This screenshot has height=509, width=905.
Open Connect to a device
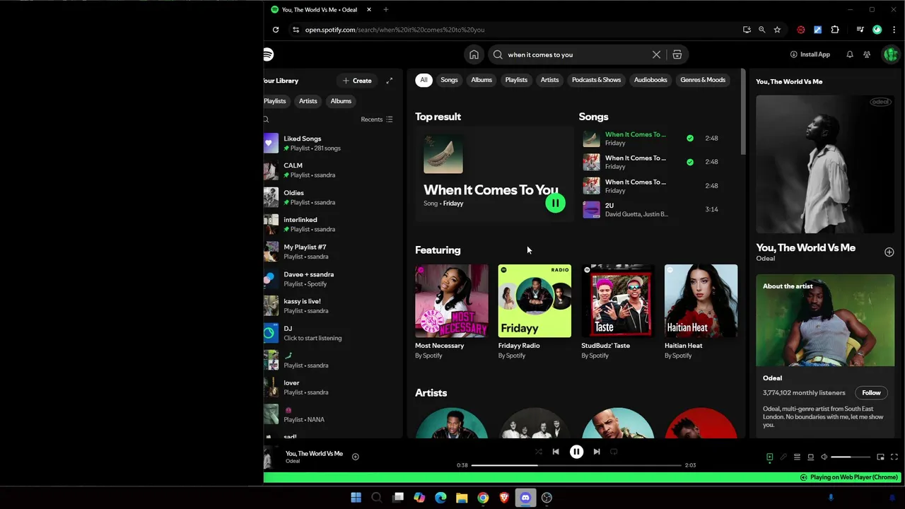(810, 457)
